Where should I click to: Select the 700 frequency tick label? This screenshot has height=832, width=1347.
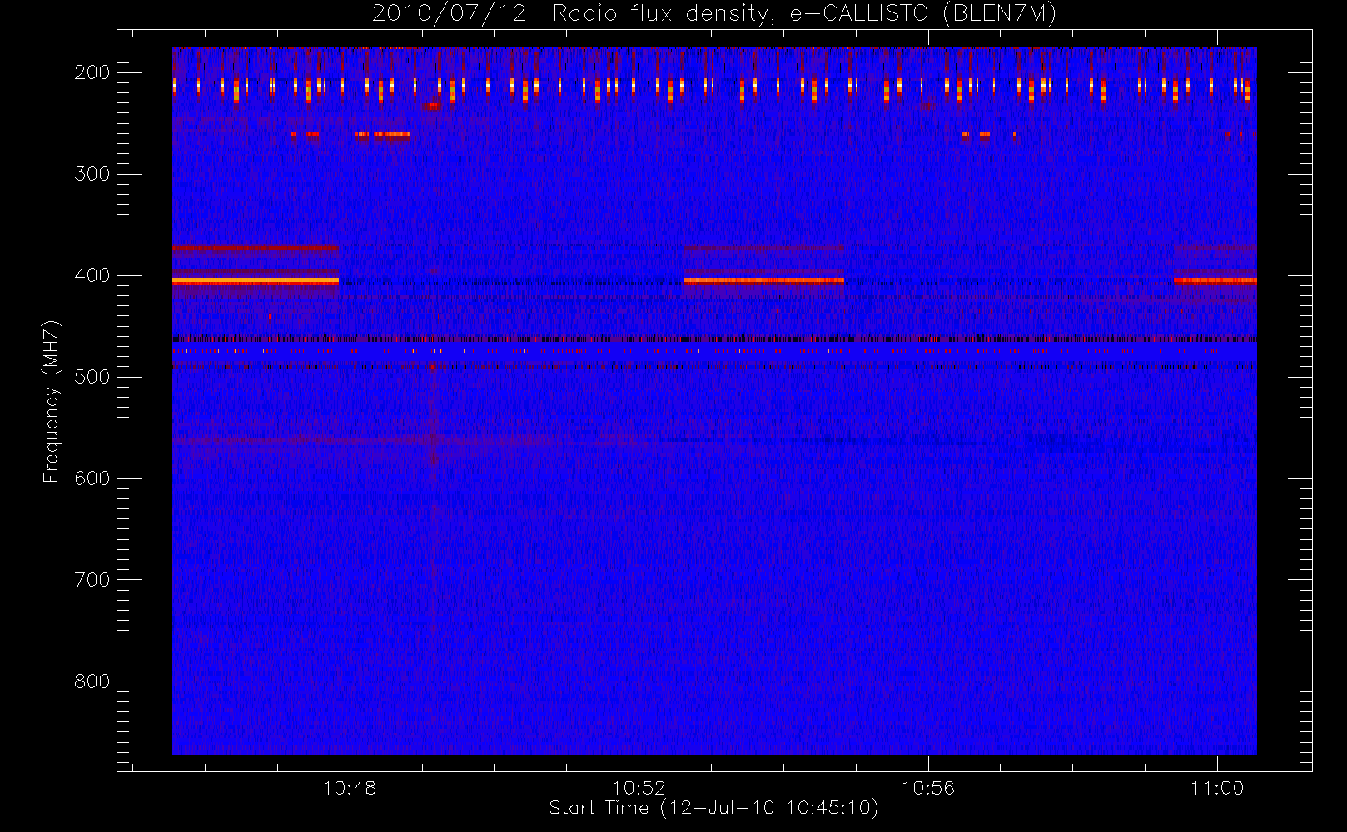click(x=92, y=580)
